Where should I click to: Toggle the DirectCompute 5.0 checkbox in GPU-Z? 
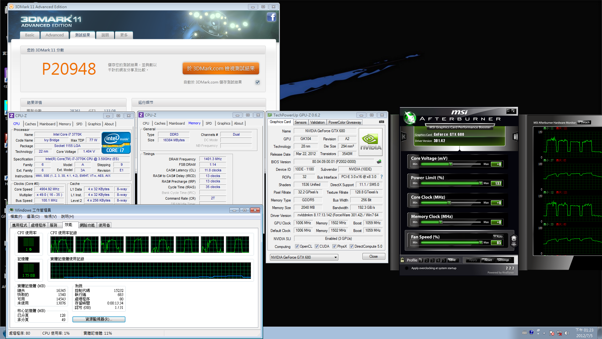[x=351, y=246]
